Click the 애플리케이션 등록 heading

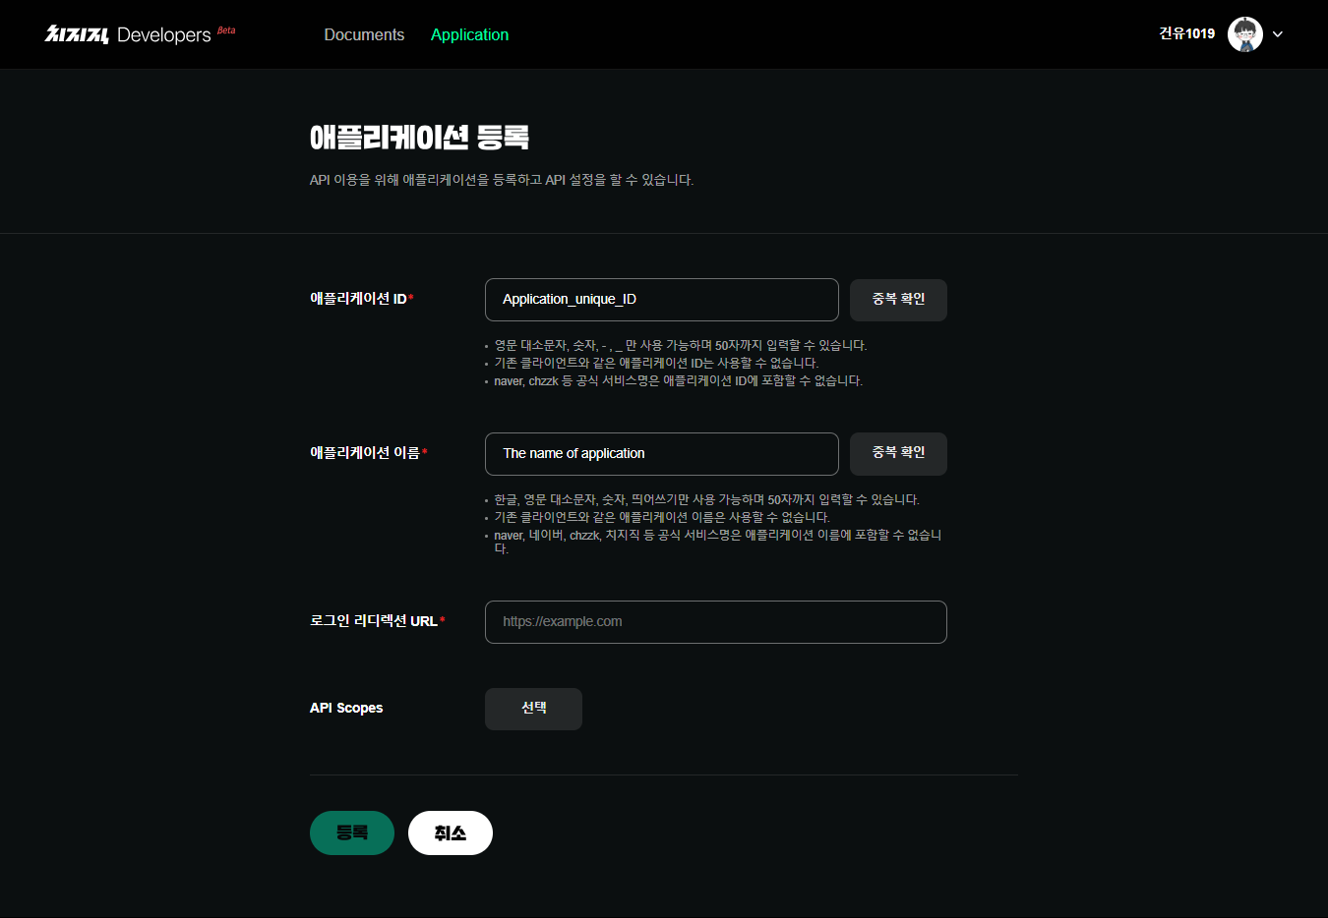pyautogui.click(x=419, y=137)
